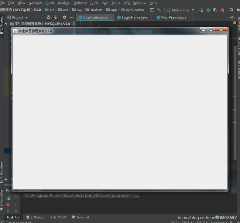The image size is (240, 223).
Task: Open the Help menu
Action: click(153, 3)
